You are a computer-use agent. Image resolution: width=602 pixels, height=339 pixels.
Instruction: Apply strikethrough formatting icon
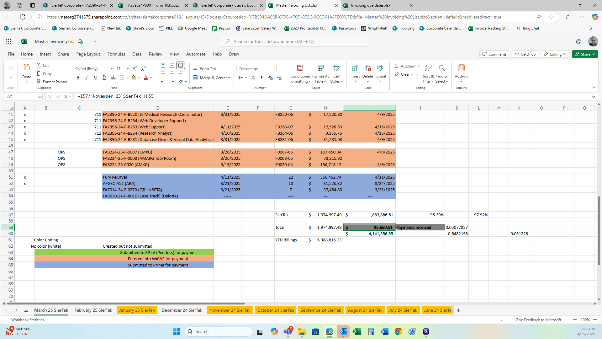tap(113, 78)
